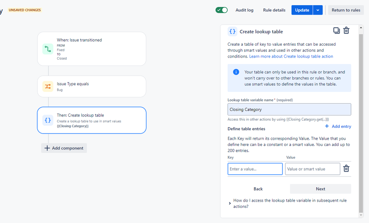The image size is (369, 223).
Task: Delete the Create lookup table component
Action: [346, 31]
